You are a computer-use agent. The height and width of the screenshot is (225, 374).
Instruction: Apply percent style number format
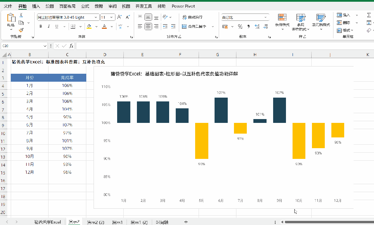click(x=240, y=26)
